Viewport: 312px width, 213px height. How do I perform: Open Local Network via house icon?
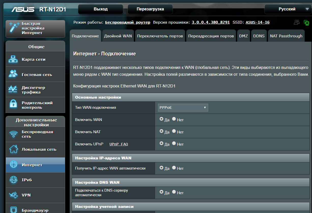click(x=13, y=149)
